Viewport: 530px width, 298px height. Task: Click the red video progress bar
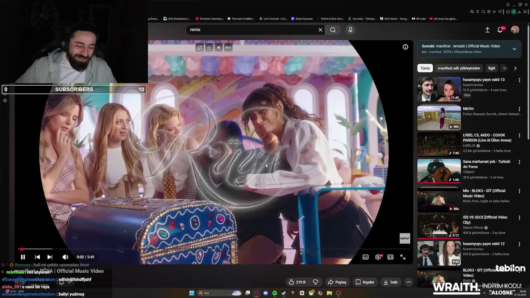coord(214,249)
